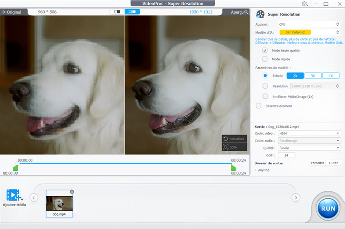Open the Qualité Élevée dropdown

tap(309, 148)
